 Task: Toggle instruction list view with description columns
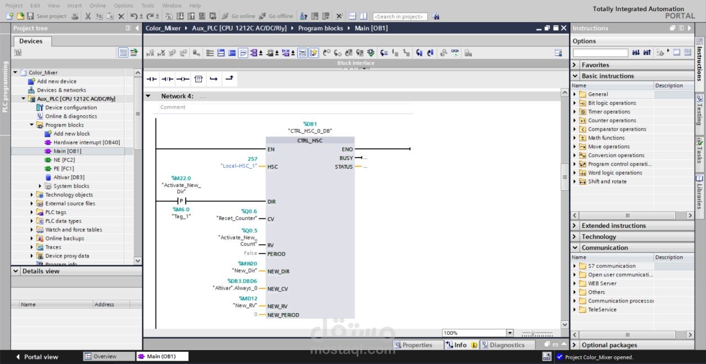(688, 52)
